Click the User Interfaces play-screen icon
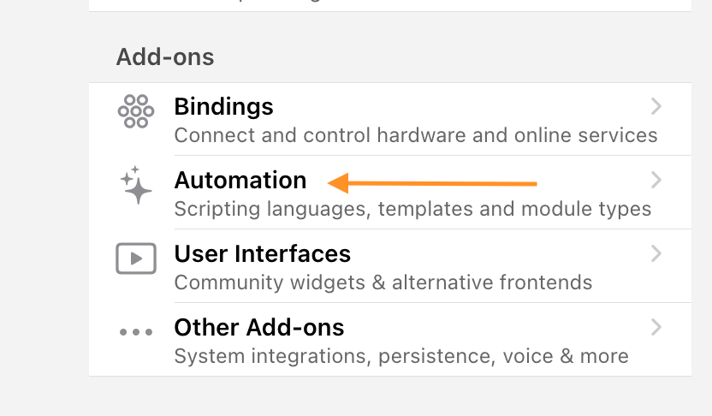This screenshot has width=712, height=416. tap(135, 259)
